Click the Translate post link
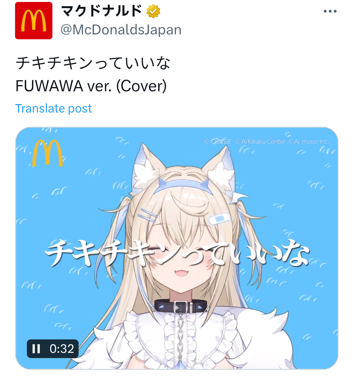The image size is (354, 379). (53, 108)
